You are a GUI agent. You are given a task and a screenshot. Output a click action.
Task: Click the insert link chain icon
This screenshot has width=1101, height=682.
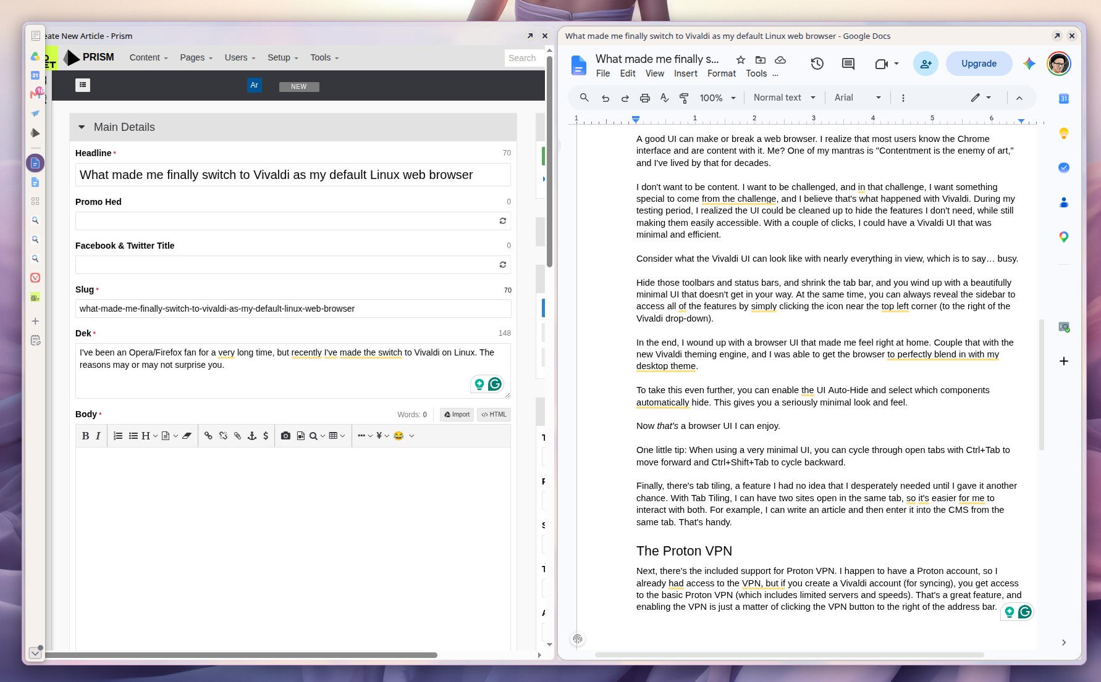(208, 436)
